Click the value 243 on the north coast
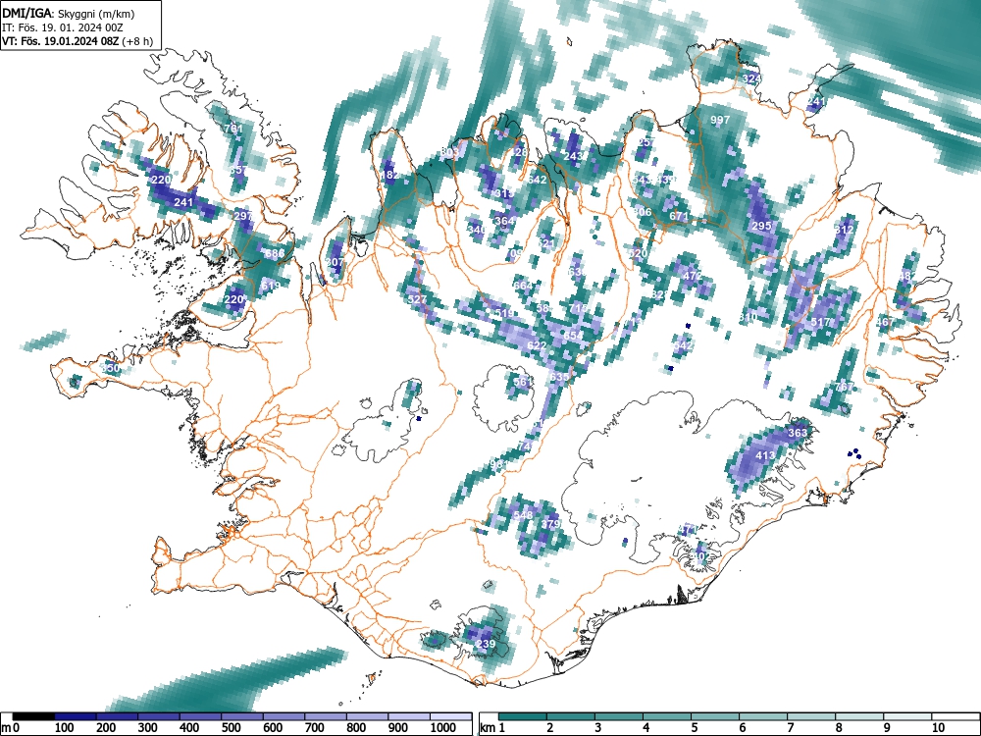The width and height of the screenshot is (981, 736). tap(574, 156)
